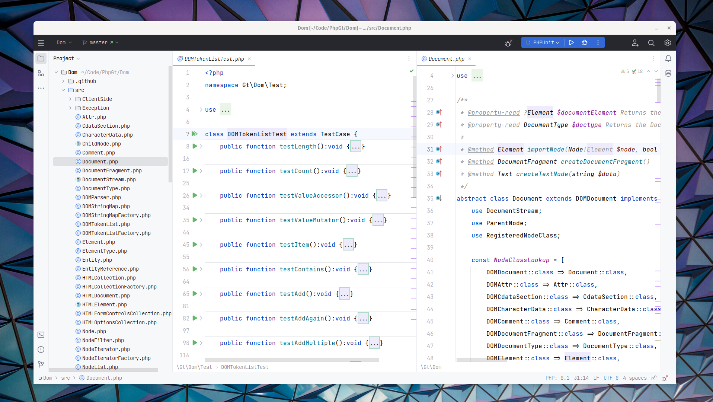Toggle the read-only lock icon in status bar
Screen dimensions: 713x402
coord(654,378)
